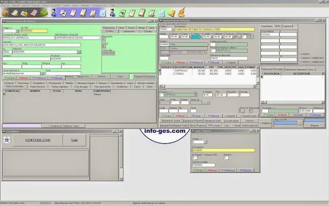Click the Bloquear/Desbloquear button in clients window
The image size is (329, 206).
144,76
